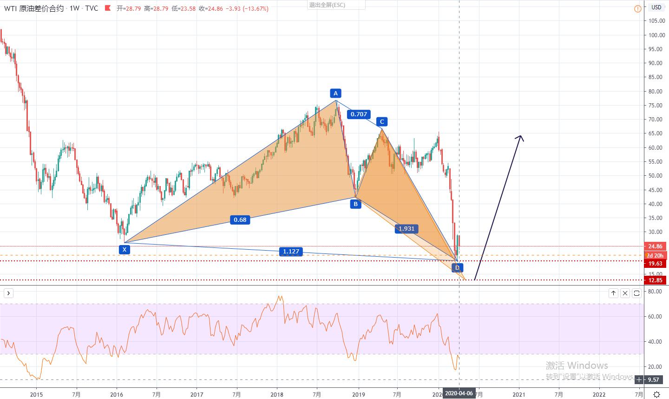The width and height of the screenshot is (669, 399).
Task: Click the 0.707 ratio label
Action: click(359, 114)
